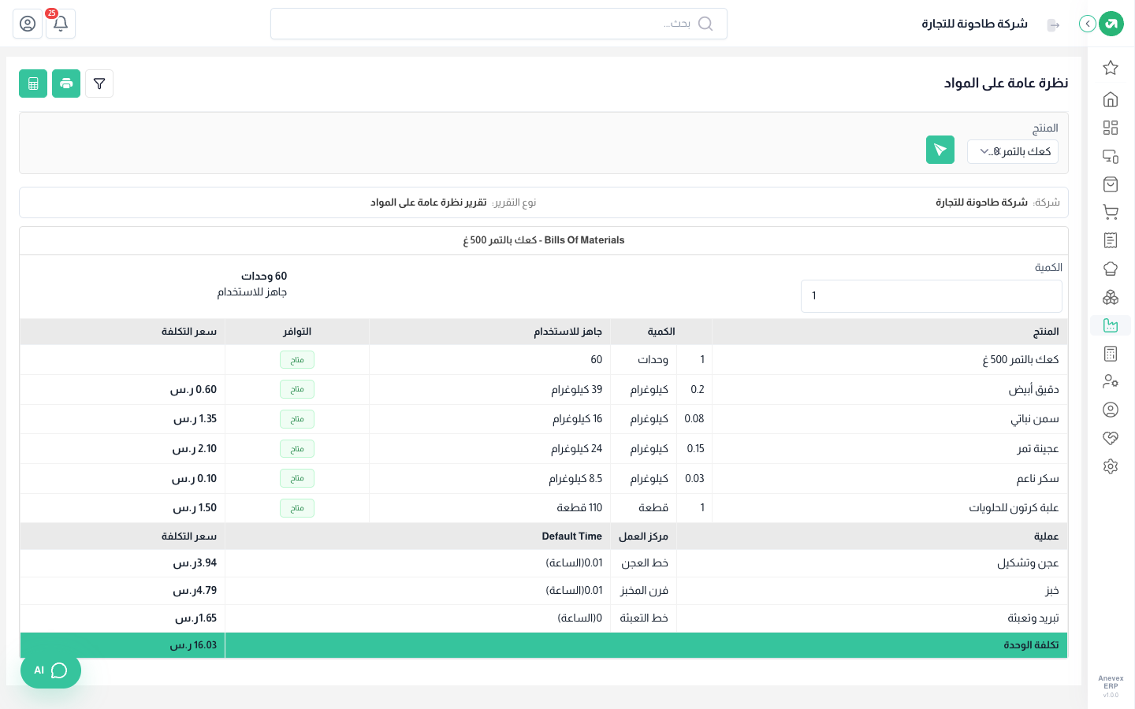Viewport: 1135px width, 709px height.
Task: Open the invoice document icon in sidebar
Action: click(1111, 240)
